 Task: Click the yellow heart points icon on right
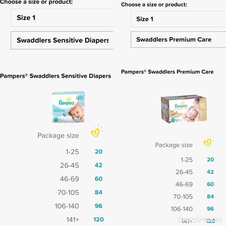click(208, 142)
